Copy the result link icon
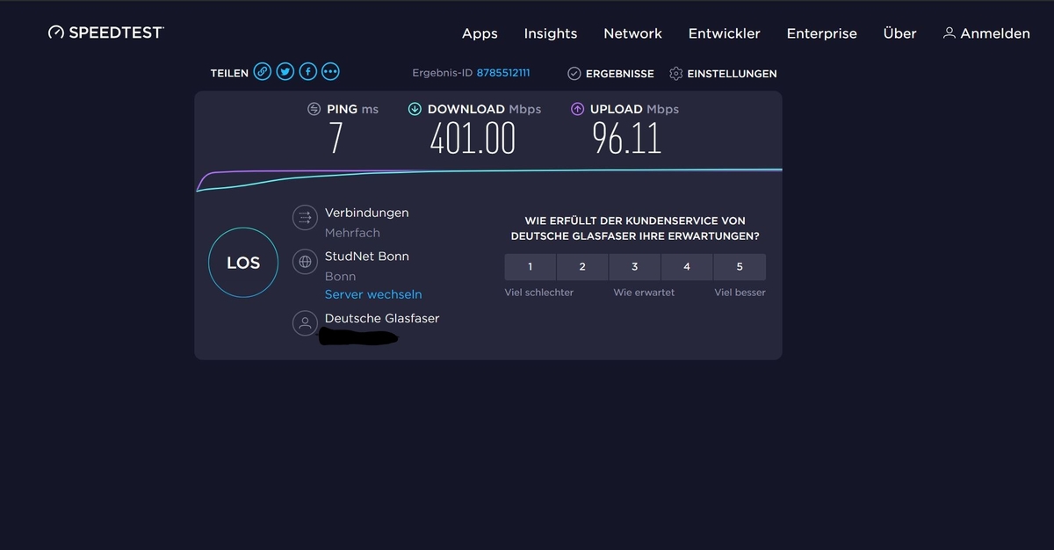The image size is (1054, 550). click(x=263, y=72)
